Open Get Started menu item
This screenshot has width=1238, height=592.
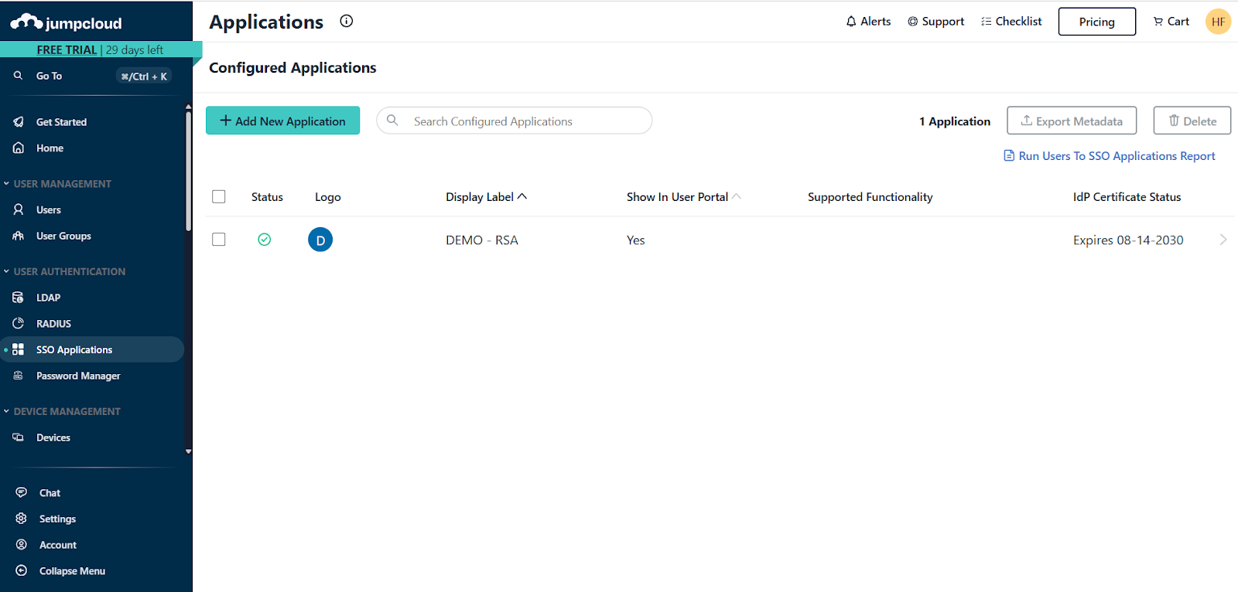click(x=61, y=122)
